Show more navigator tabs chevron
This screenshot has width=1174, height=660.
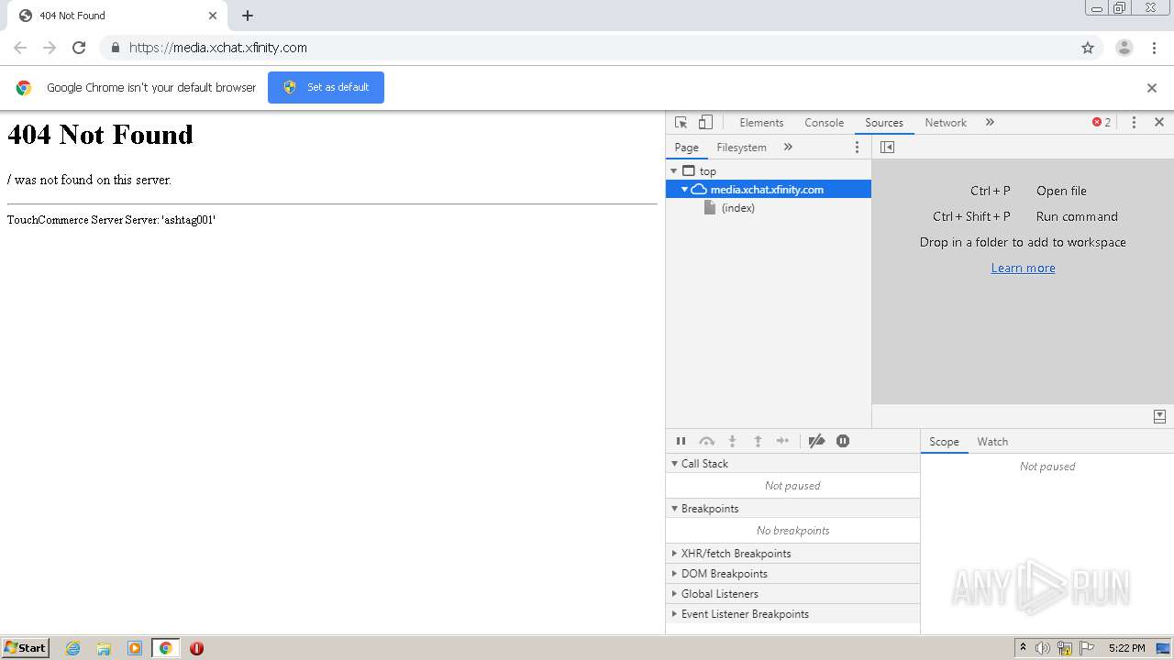tap(788, 147)
